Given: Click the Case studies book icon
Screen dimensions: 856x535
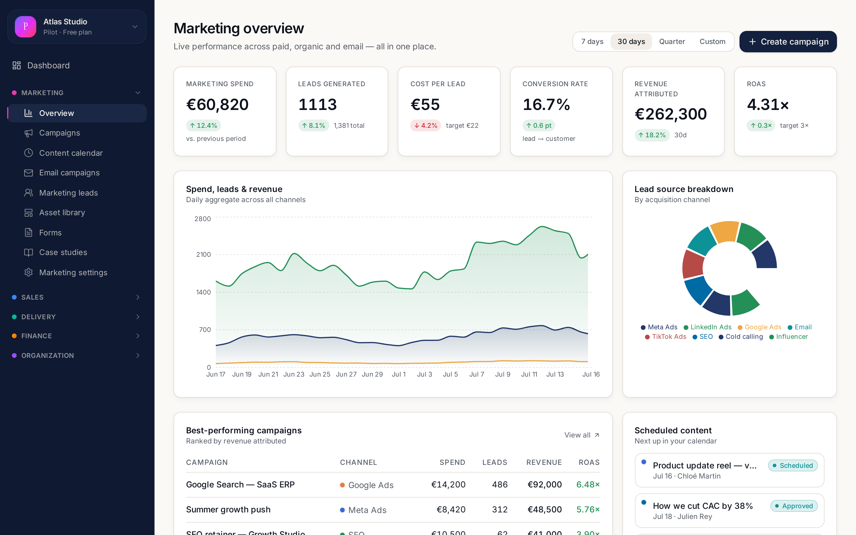Looking at the screenshot, I should (x=28, y=252).
